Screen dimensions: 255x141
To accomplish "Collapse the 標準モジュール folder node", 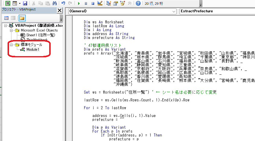I will tap(11, 45).
